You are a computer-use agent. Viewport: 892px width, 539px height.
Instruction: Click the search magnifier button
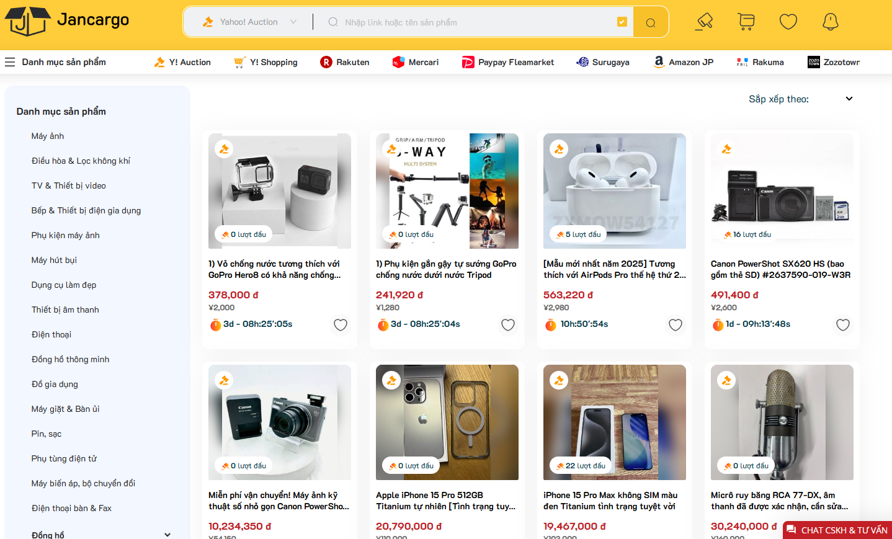point(651,22)
